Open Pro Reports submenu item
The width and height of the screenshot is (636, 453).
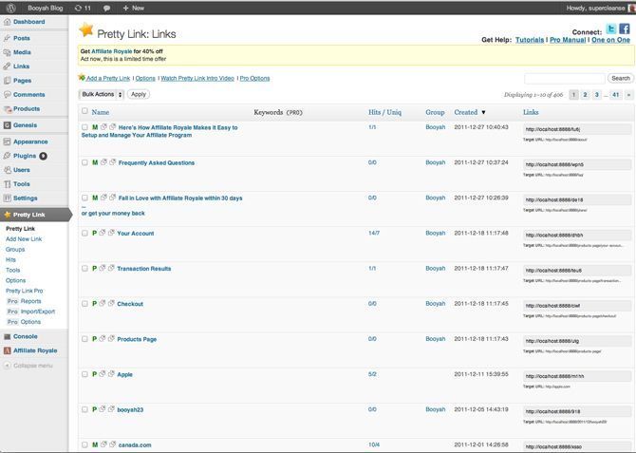(25, 301)
